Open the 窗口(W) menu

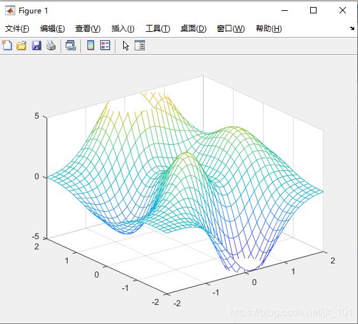(230, 29)
